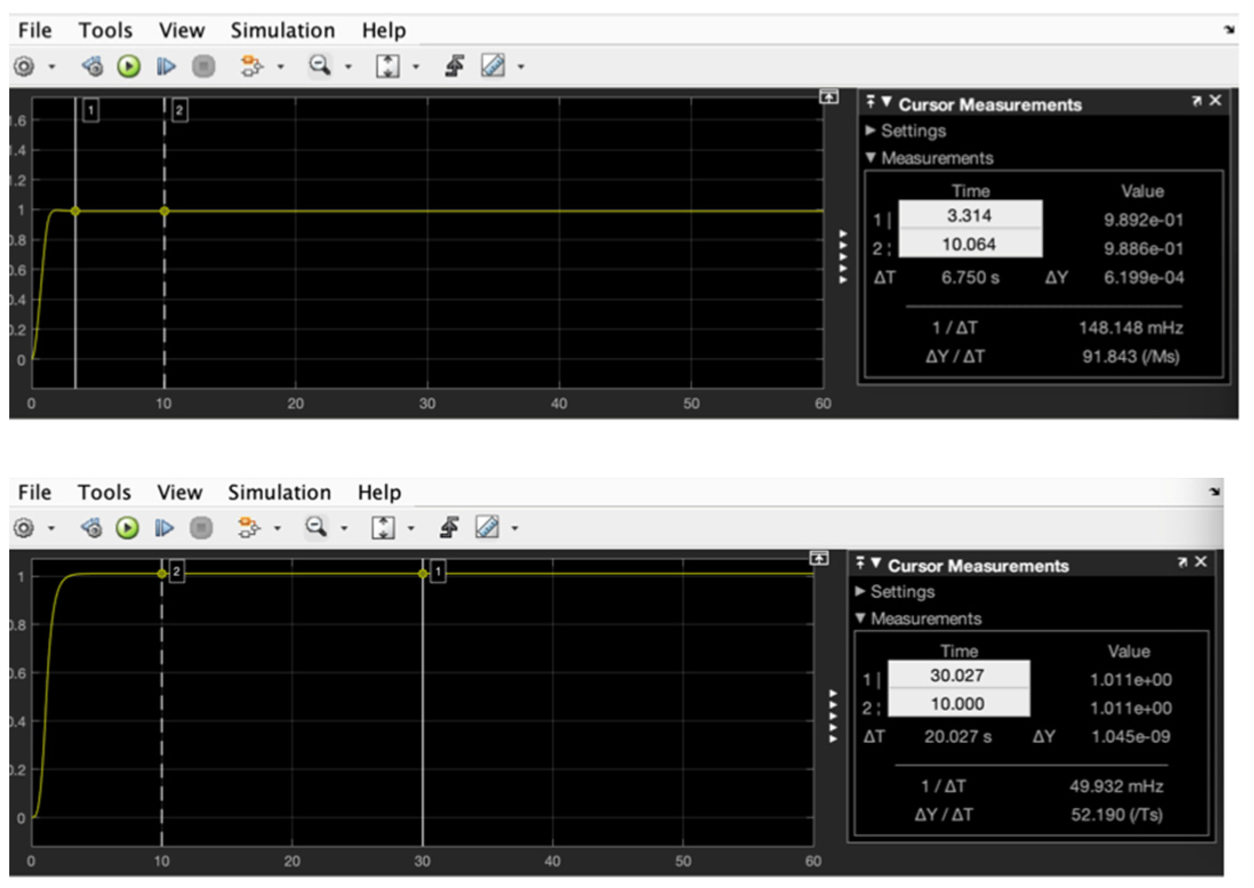Open the zoom tool dropdown arrow
1254x888 pixels.
pyautogui.click(x=348, y=66)
